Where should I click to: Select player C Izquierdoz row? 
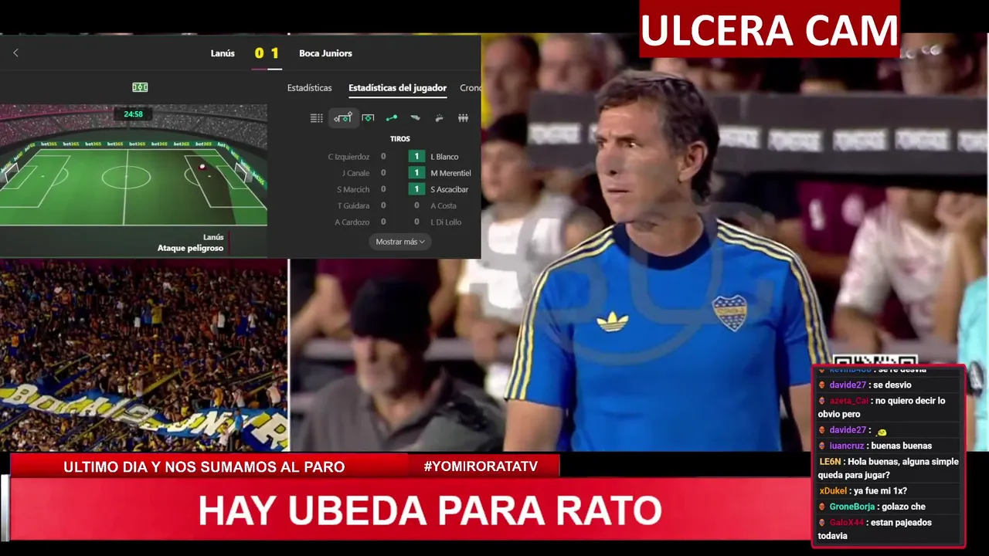click(357, 157)
